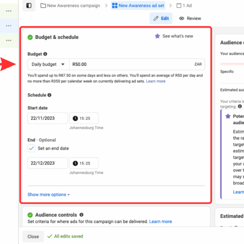Go to the 1 Ad breadcrumb
Image resolution: width=244 pixels, height=244 pixels.
point(184,6)
